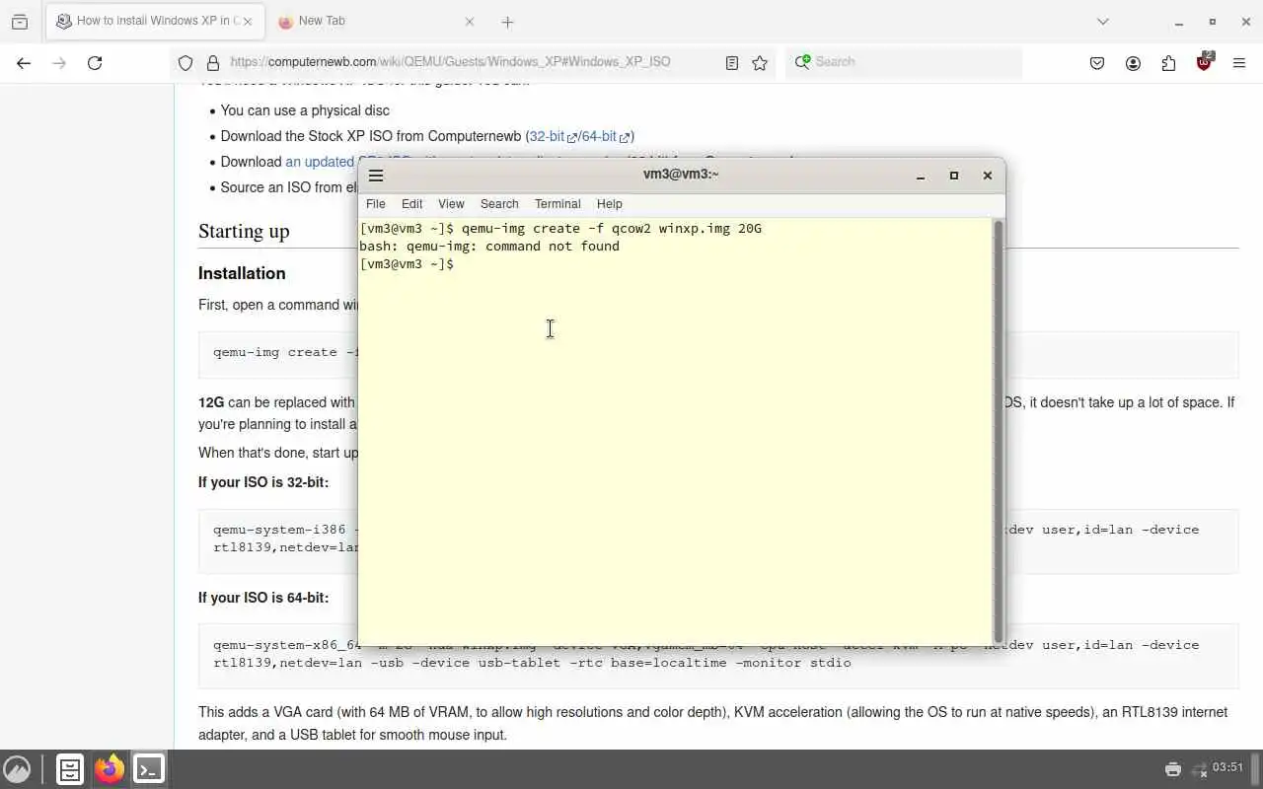Viewport: 1263px width, 789px height.
Task: Show site security padlock information
Action: [212, 63]
